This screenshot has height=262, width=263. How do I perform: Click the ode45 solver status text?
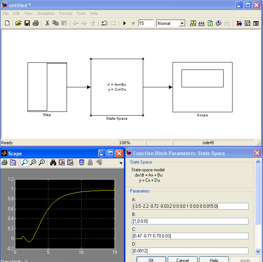208,143
